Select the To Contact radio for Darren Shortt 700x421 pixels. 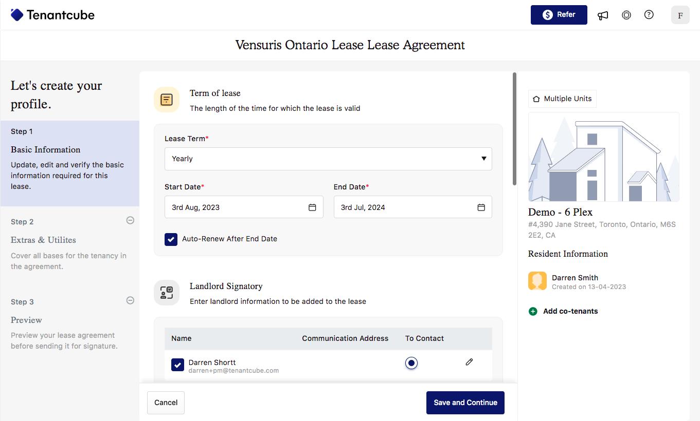pos(411,363)
